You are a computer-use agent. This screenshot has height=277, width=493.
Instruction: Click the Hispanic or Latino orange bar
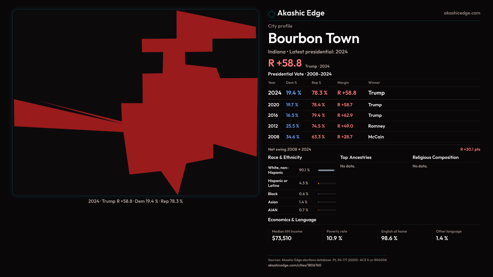click(319, 183)
